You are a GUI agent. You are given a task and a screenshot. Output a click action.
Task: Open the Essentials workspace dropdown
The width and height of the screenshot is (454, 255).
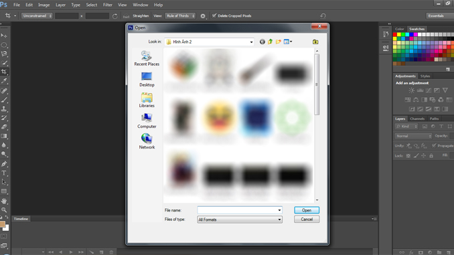[439, 16]
